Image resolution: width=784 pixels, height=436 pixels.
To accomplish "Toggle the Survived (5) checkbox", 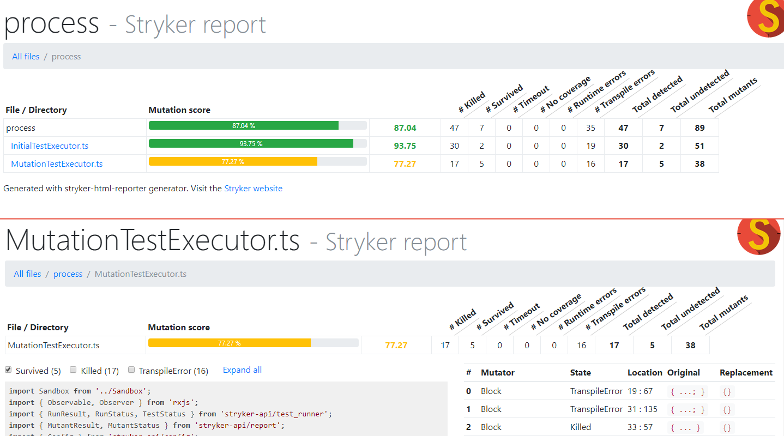I will (8, 370).
